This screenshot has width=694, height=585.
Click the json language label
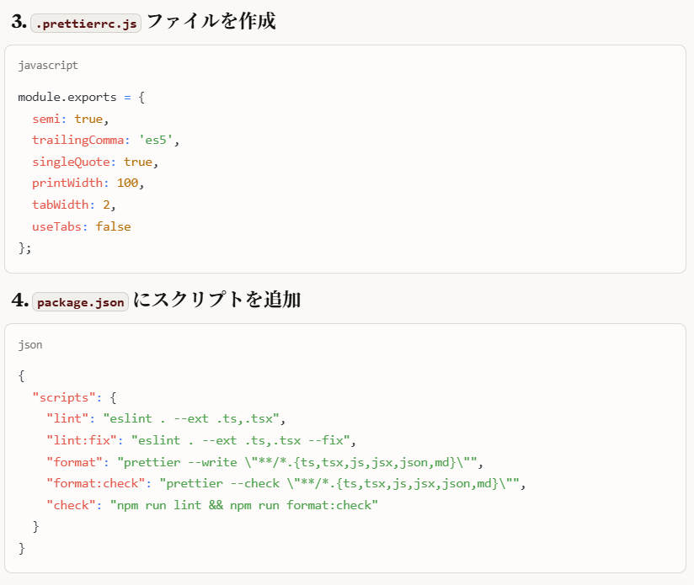click(30, 344)
